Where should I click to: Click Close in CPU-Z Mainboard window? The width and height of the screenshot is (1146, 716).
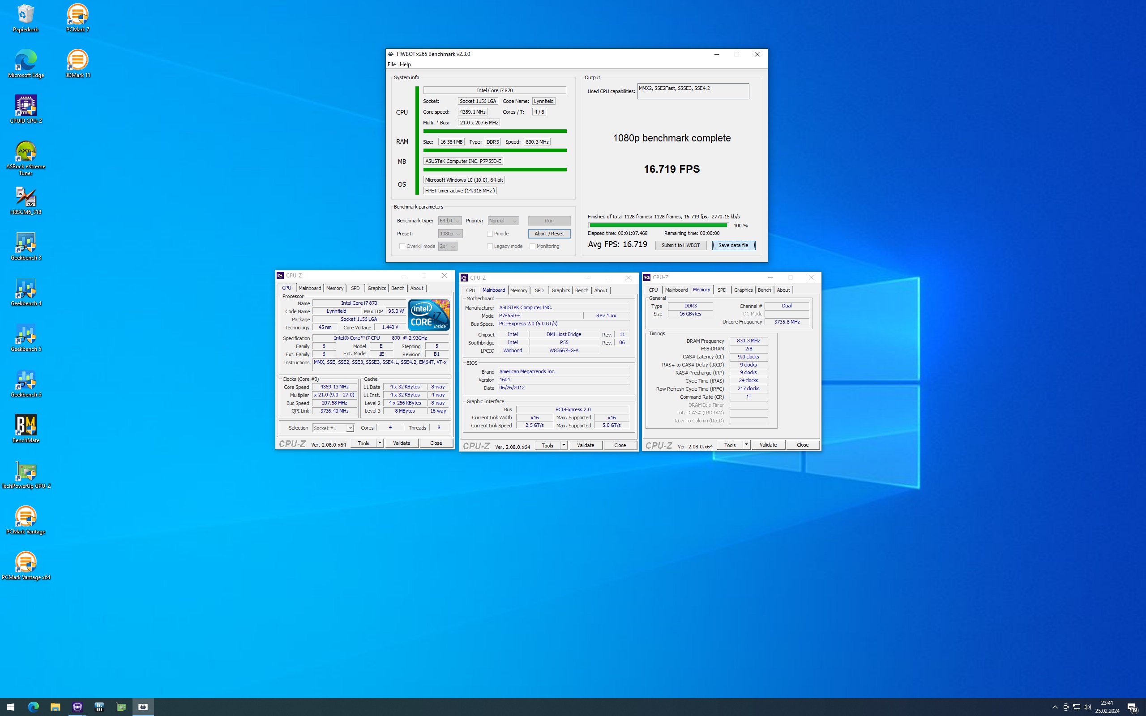[x=620, y=445]
